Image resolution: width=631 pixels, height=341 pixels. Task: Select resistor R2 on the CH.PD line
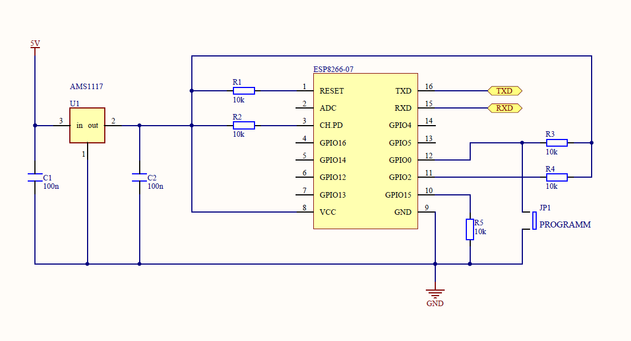[244, 125]
